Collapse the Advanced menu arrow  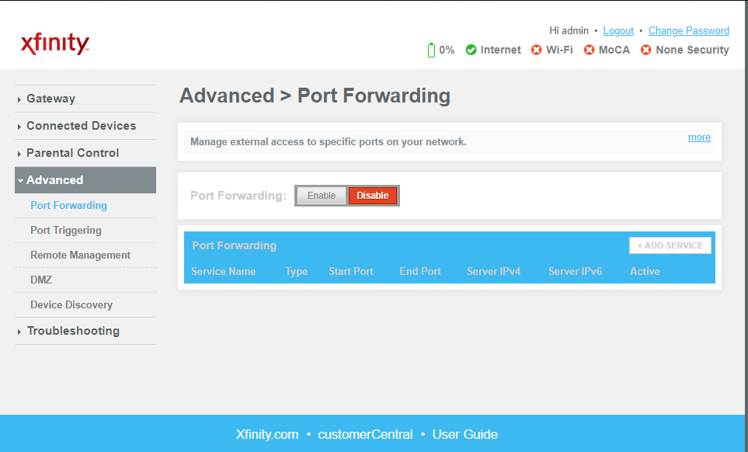click(20, 181)
